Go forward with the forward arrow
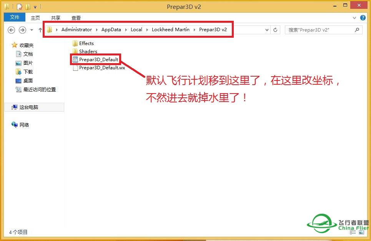Viewport: 371px width, 241px height. [x=22, y=30]
